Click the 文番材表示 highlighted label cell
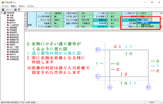This screenshot has height=104, width=163. point(100,27)
